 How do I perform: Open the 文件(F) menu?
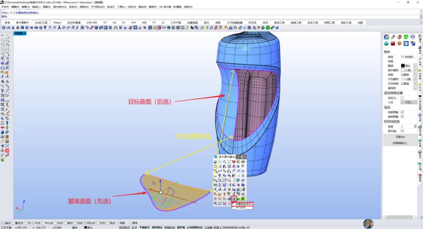pyautogui.click(x=5, y=7)
